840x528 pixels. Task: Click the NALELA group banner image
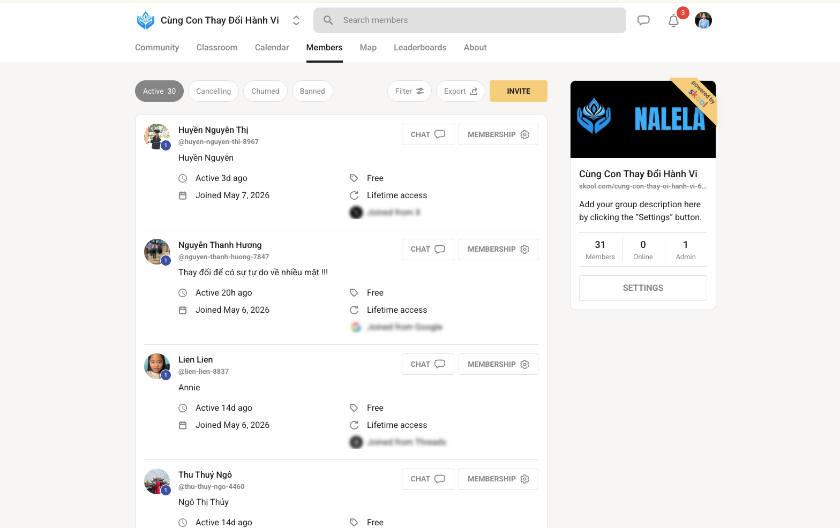(x=643, y=119)
